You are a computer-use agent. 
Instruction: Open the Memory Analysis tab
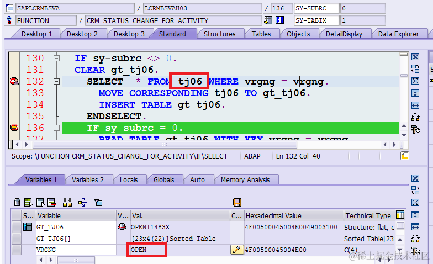[245, 180]
